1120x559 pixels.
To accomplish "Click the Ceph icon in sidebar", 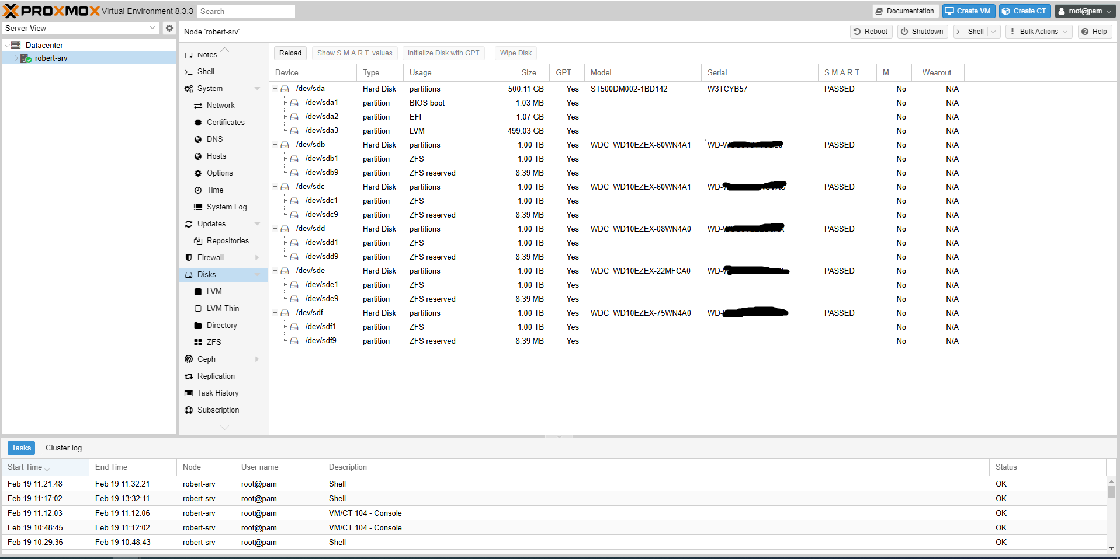I will pyautogui.click(x=189, y=359).
